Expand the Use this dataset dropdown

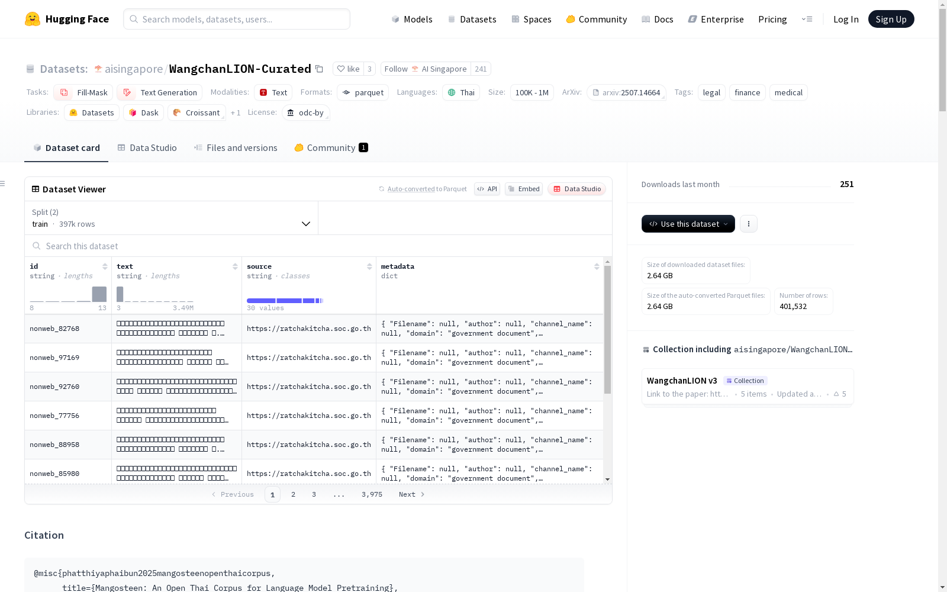[x=688, y=224]
